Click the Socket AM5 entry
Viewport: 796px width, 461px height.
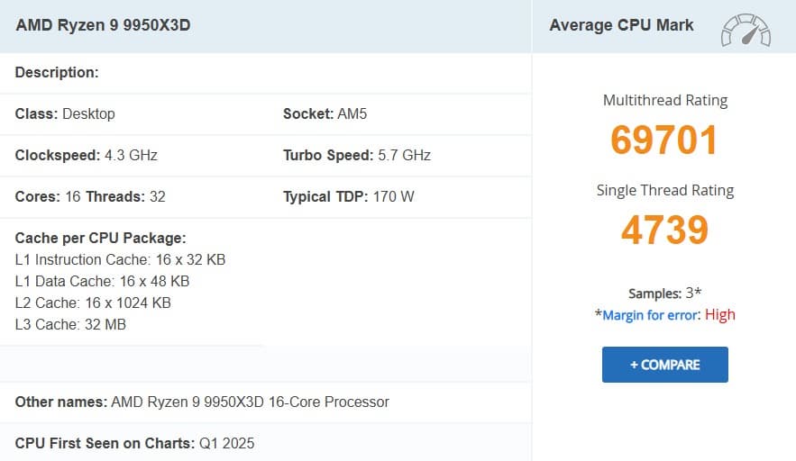pos(325,114)
